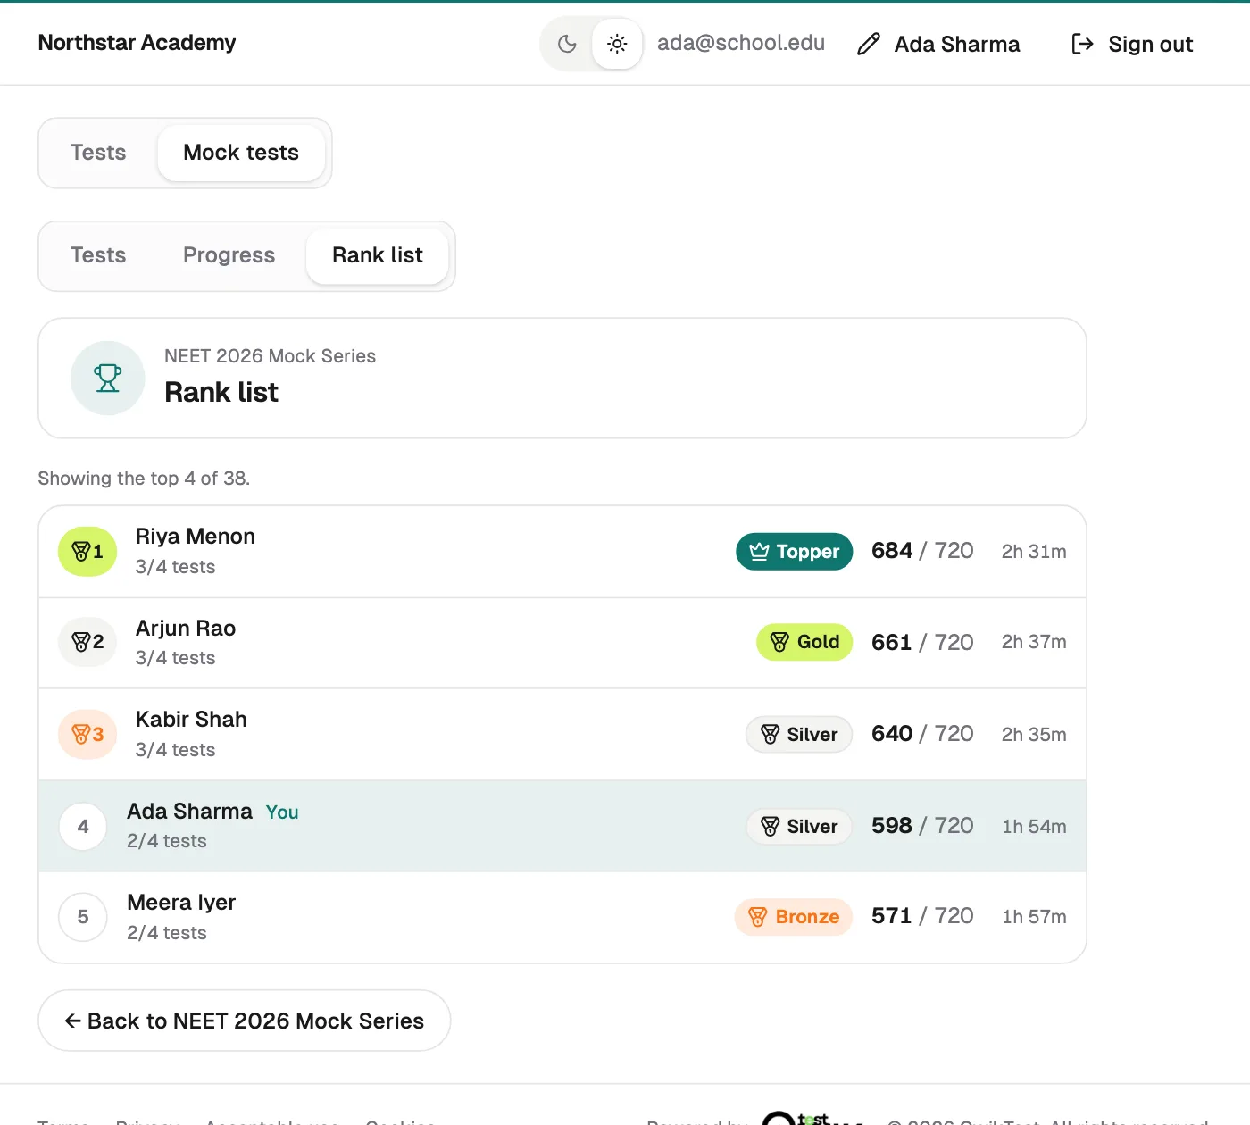Click the Northstar Academy logo text
The width and height of the screenshot is (1250, 1125).
pos(137,43)
